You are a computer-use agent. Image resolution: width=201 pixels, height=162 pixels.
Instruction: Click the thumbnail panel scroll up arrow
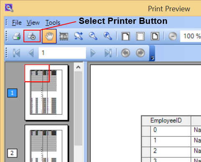coord(78,67)
